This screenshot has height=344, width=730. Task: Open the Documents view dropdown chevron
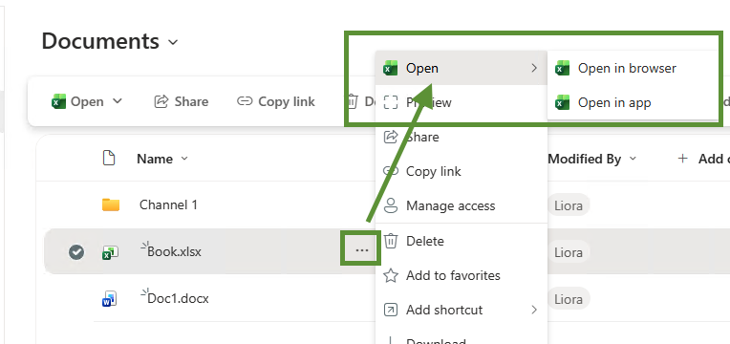click(173, 42)
